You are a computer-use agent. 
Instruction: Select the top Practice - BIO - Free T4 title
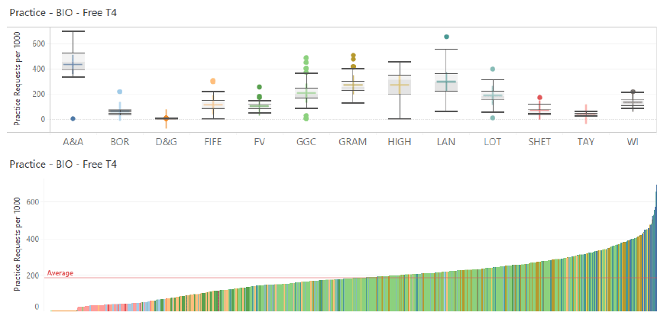click(63, 13)
